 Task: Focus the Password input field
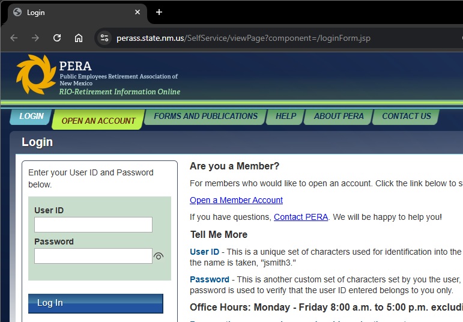click(x=93, y=256)
